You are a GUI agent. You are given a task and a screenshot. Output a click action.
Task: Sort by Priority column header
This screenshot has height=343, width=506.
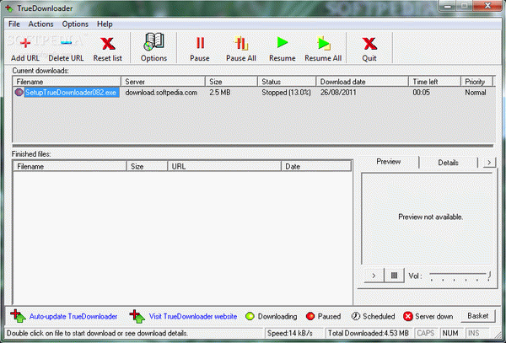[477, 82]
